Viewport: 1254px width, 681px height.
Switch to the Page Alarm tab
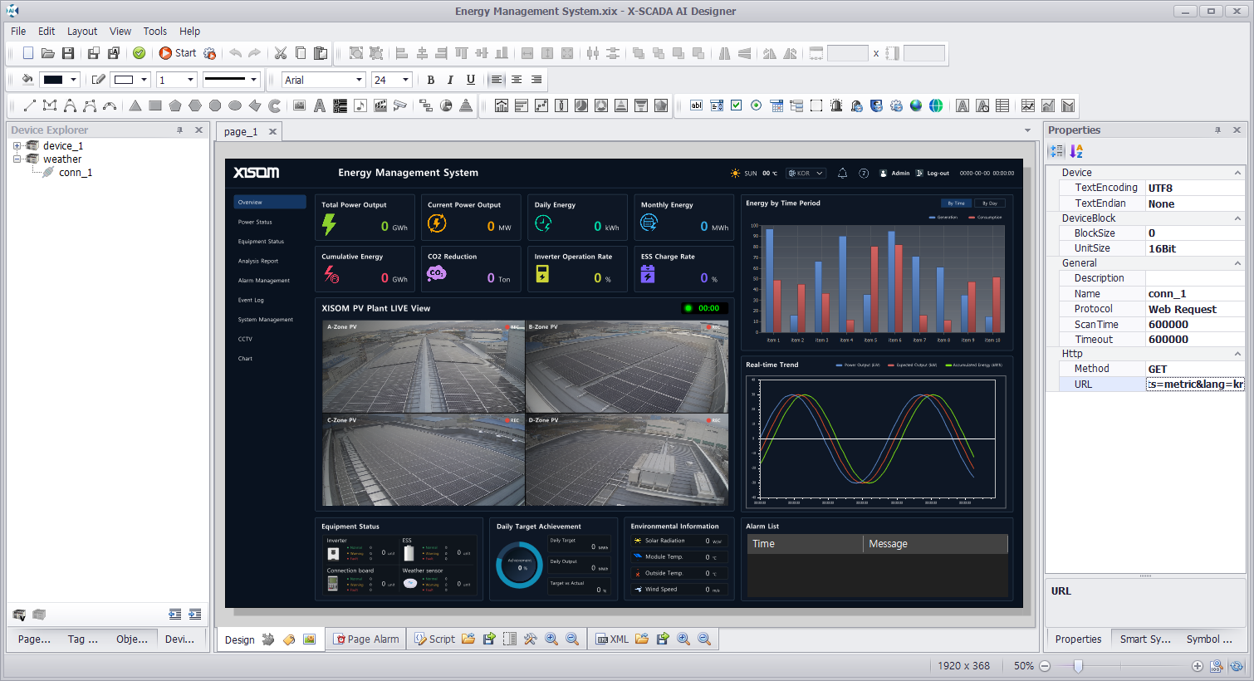[365, 639]
